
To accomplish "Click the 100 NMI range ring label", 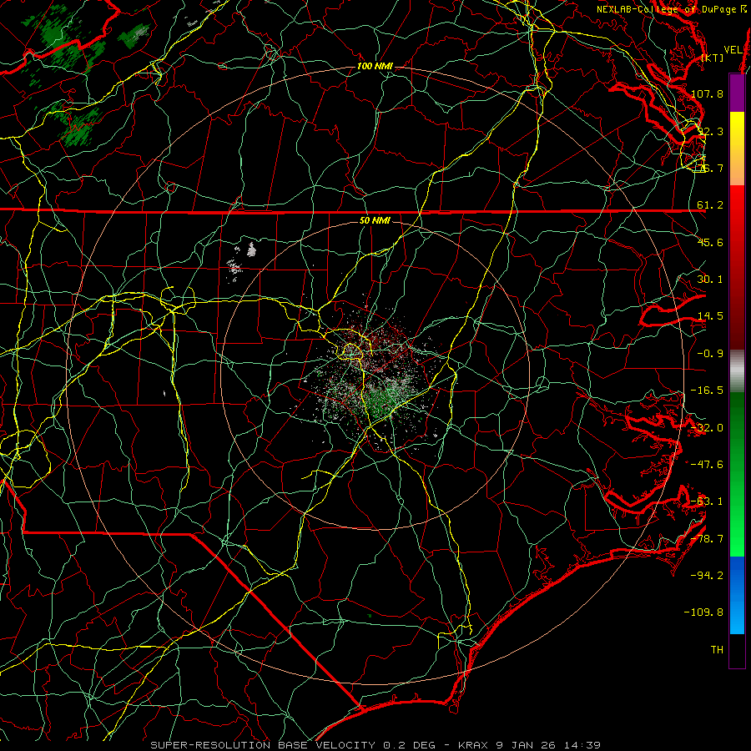I will coord(375,66).
